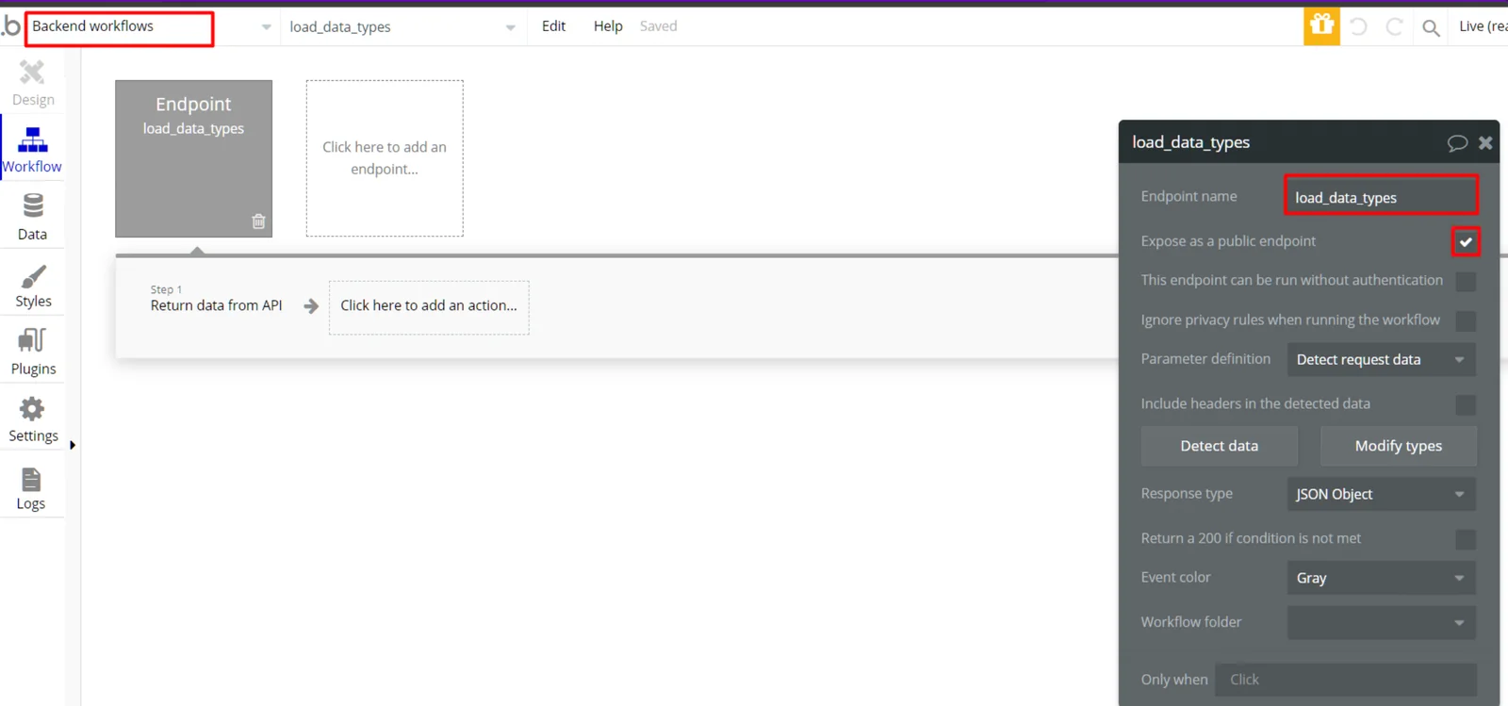Open the Response type JSON Object dropdown
This screenshot has height=706, width=1508.
pyautogui.click(x=1382, y=494)
